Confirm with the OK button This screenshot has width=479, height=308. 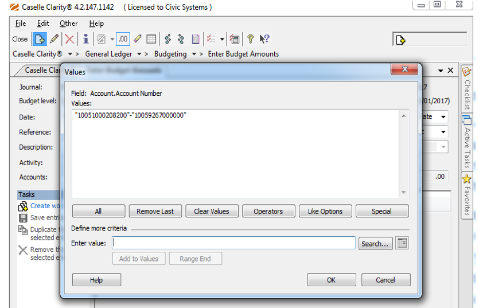pos(332,280)
